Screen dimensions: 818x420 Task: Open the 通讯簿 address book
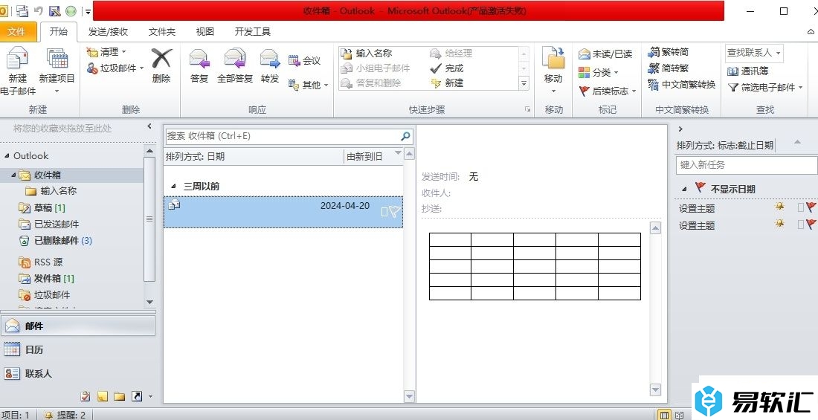tap(747, 71)
